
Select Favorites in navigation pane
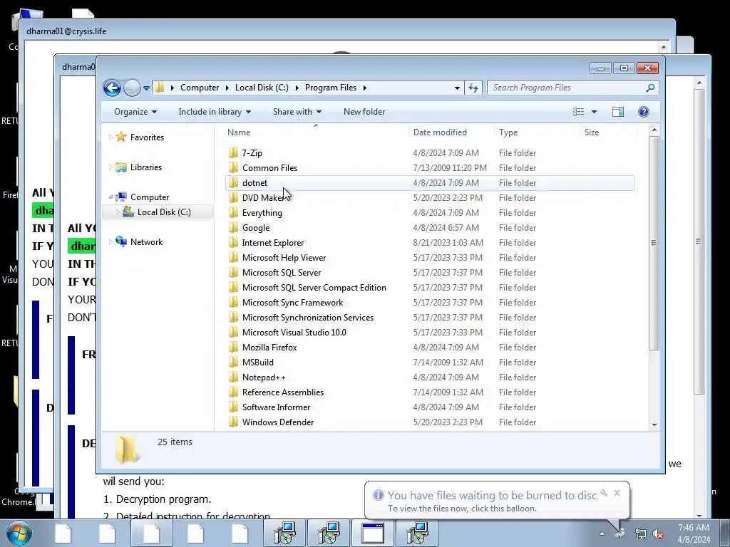[147, 137]
